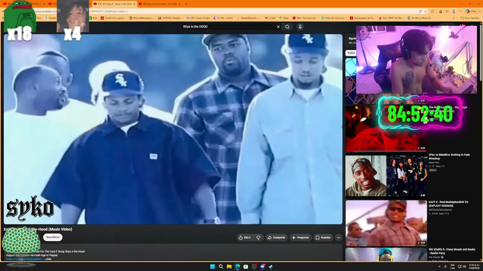
Task: Open Discord from the taskbar
Action: 262,266
